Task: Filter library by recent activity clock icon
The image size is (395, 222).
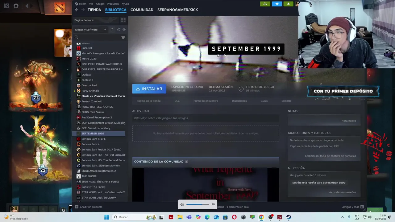Action: [119, 30]
